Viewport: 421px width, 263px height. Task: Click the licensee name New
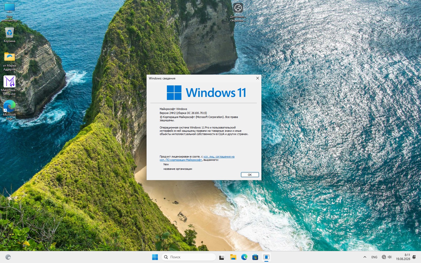(x=166, y=164)
